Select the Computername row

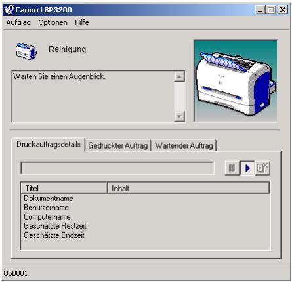(x=146, y=217)
